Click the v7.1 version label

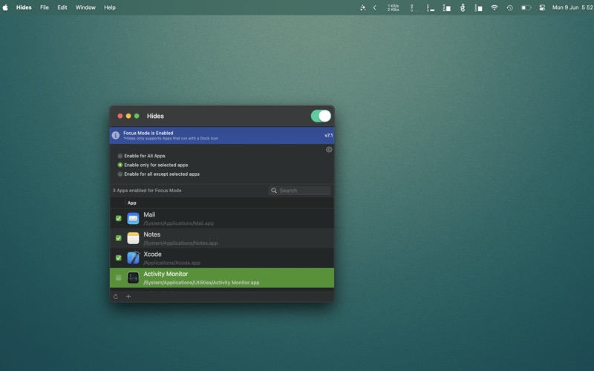pyautogui.click(x=328, y=135)
